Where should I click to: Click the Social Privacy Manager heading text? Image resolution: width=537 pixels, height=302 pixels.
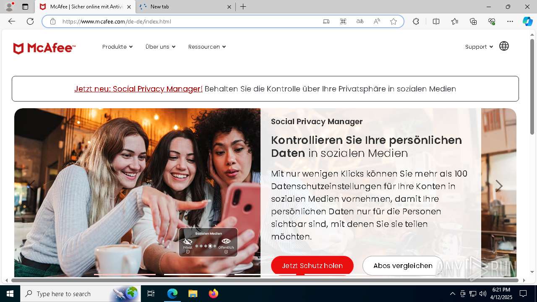[317, 122]
